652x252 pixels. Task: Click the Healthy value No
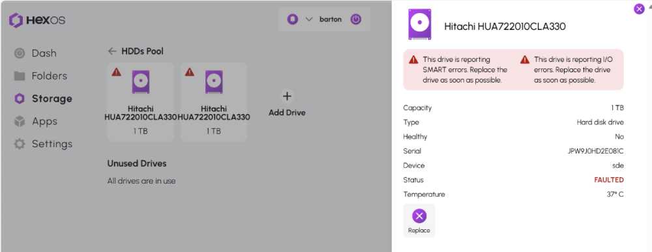[x=619, y=137]
